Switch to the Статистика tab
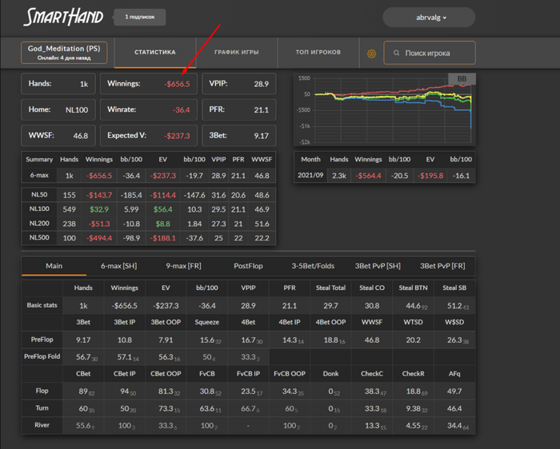This screenshot has height=449, width=560. (155, 53)
